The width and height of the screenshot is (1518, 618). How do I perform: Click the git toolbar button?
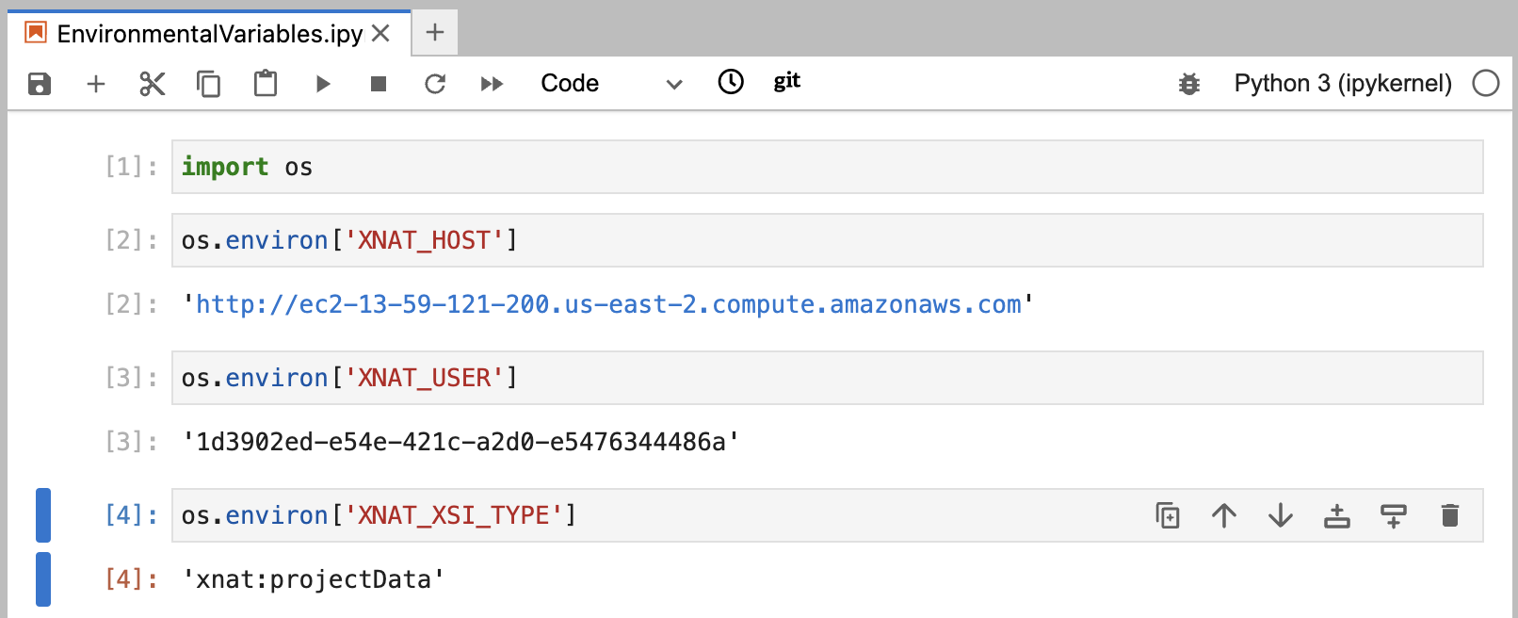[x=786, y=82]
